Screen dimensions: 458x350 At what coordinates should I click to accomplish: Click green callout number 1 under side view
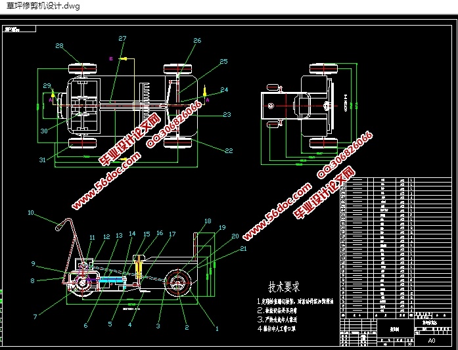click(x=217, y=329)
